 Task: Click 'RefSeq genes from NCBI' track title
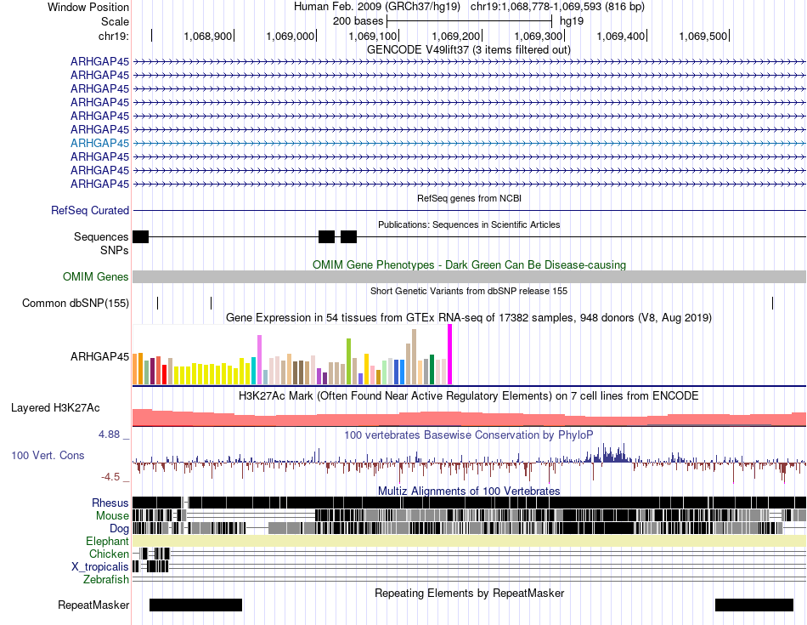tap(469, 198)
